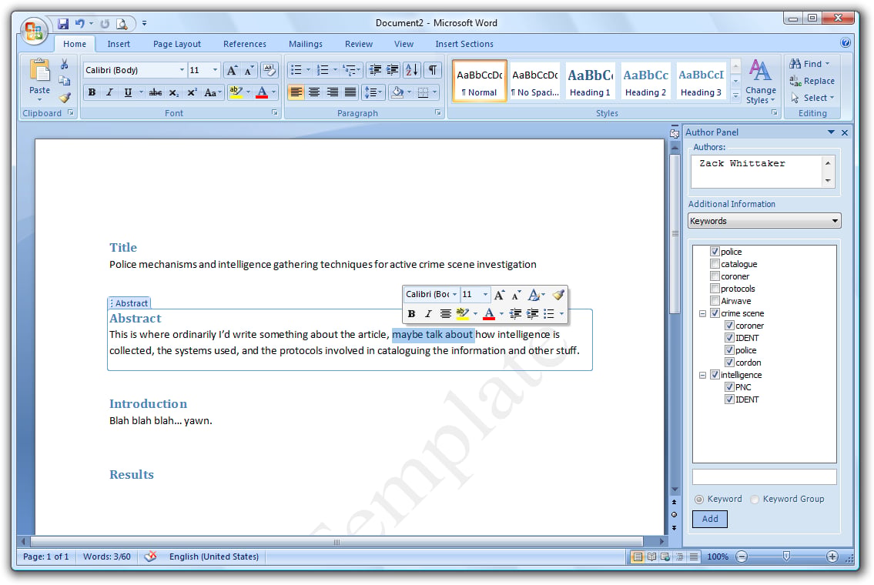
Task: Select the Format Painter brush in Clipboard
Action: pos(65,98)
